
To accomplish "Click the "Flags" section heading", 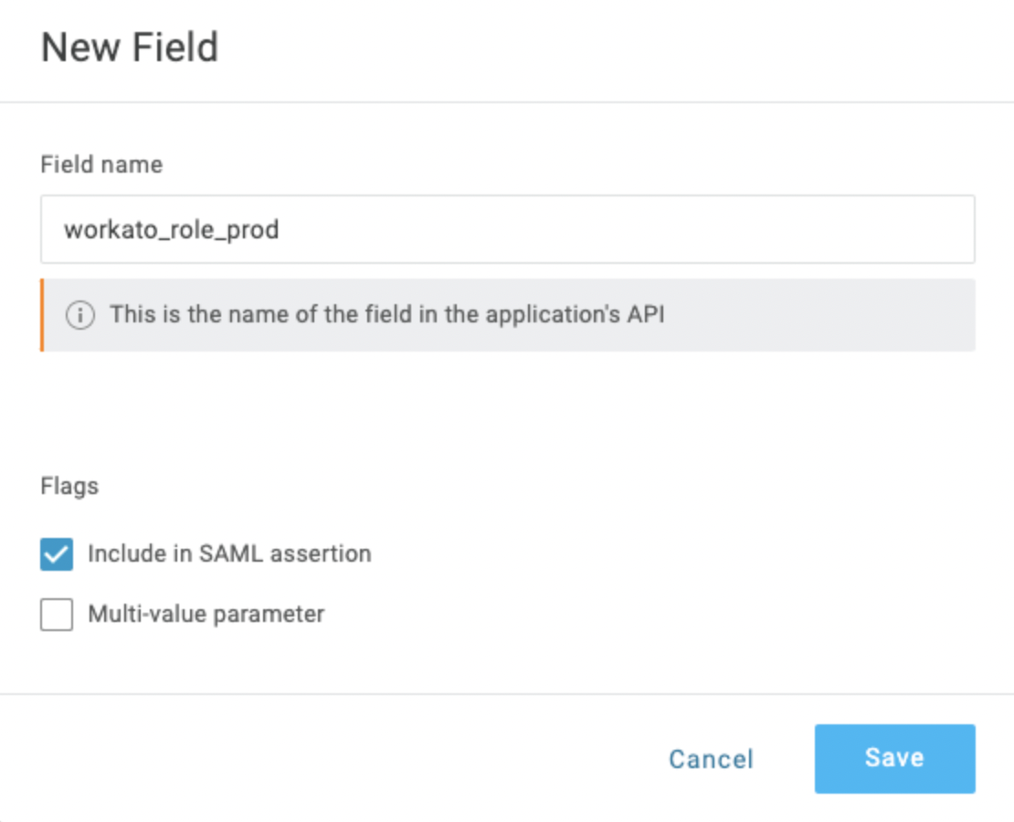I will pyautogui.click(x=69, y=486).
